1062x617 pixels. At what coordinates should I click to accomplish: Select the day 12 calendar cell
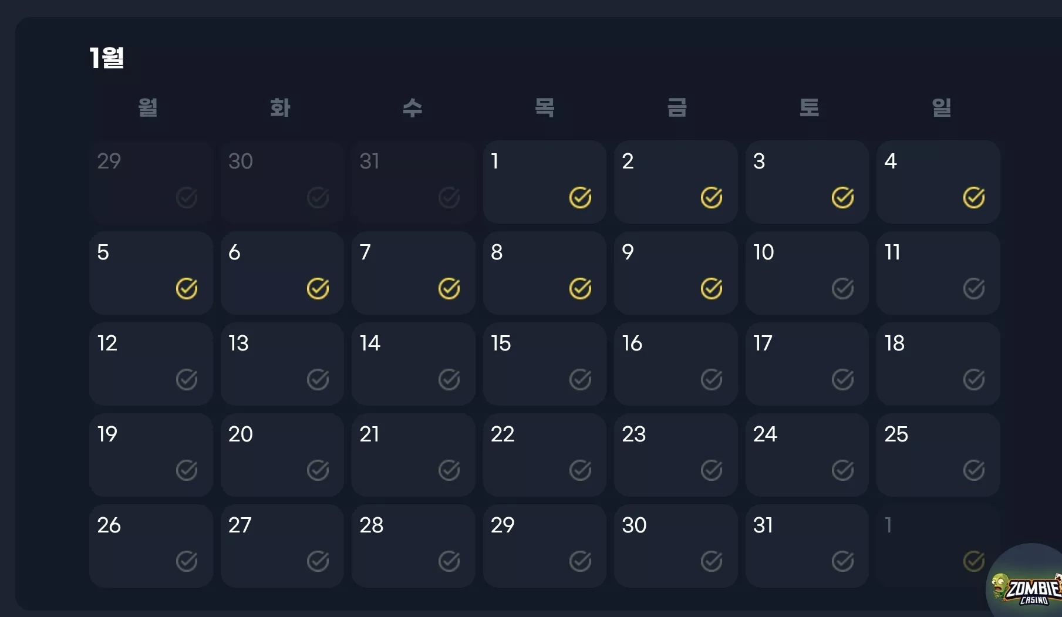click(x=151, y=363)
